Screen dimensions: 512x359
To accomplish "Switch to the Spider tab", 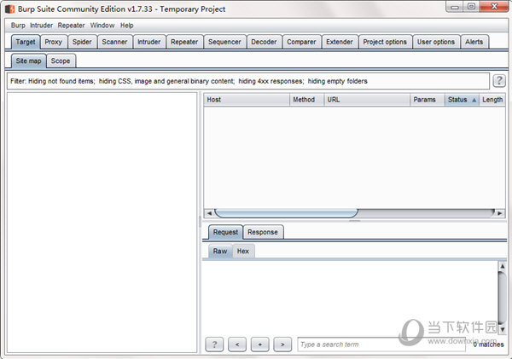I will coord(82,42).
